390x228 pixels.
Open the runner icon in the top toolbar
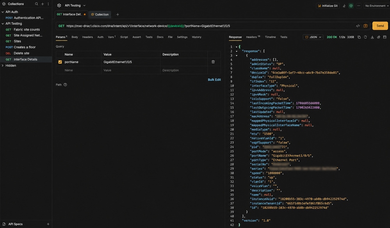point(344,6)
